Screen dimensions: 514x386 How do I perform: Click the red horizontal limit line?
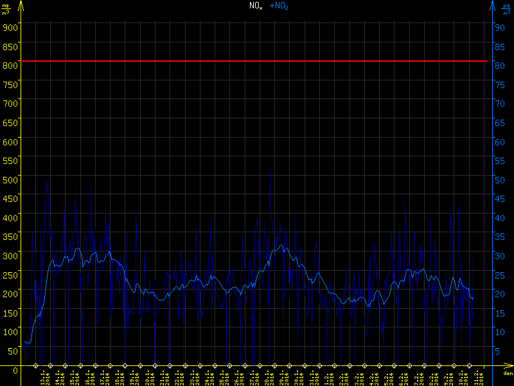click(257, 61)
